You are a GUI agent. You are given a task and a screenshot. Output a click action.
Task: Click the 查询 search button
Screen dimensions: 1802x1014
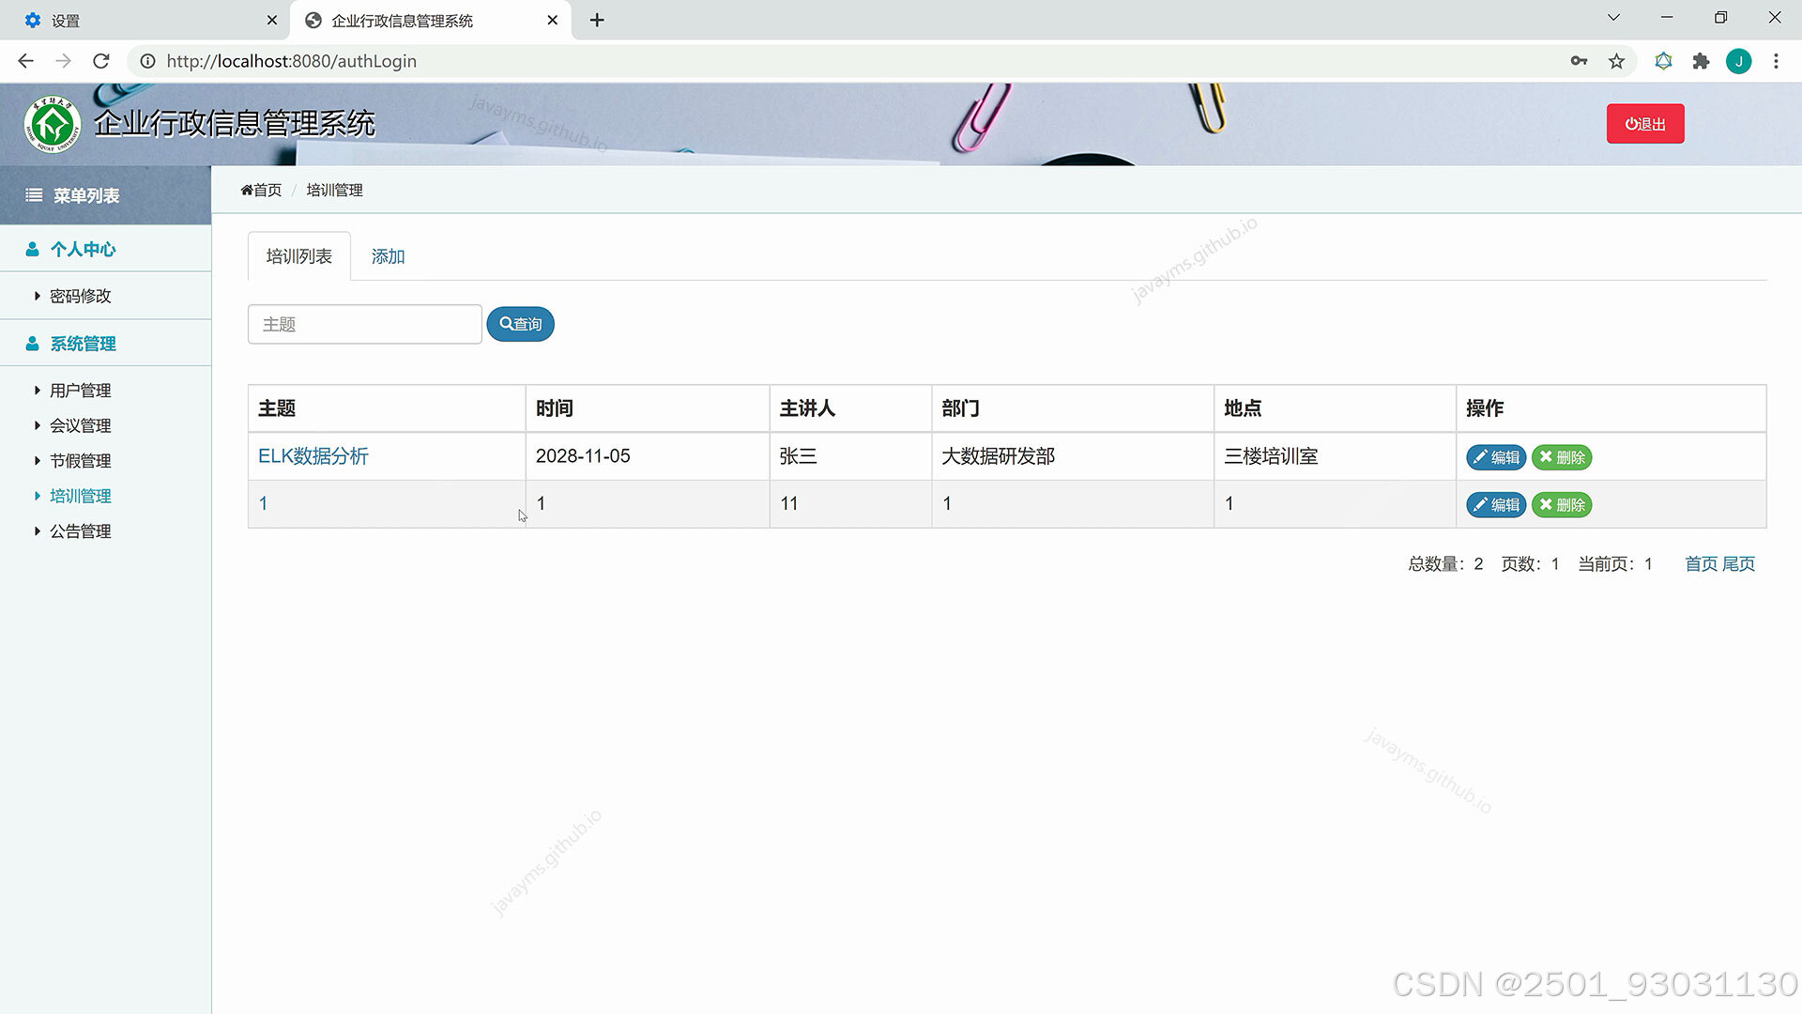click(x=520, y=324)
